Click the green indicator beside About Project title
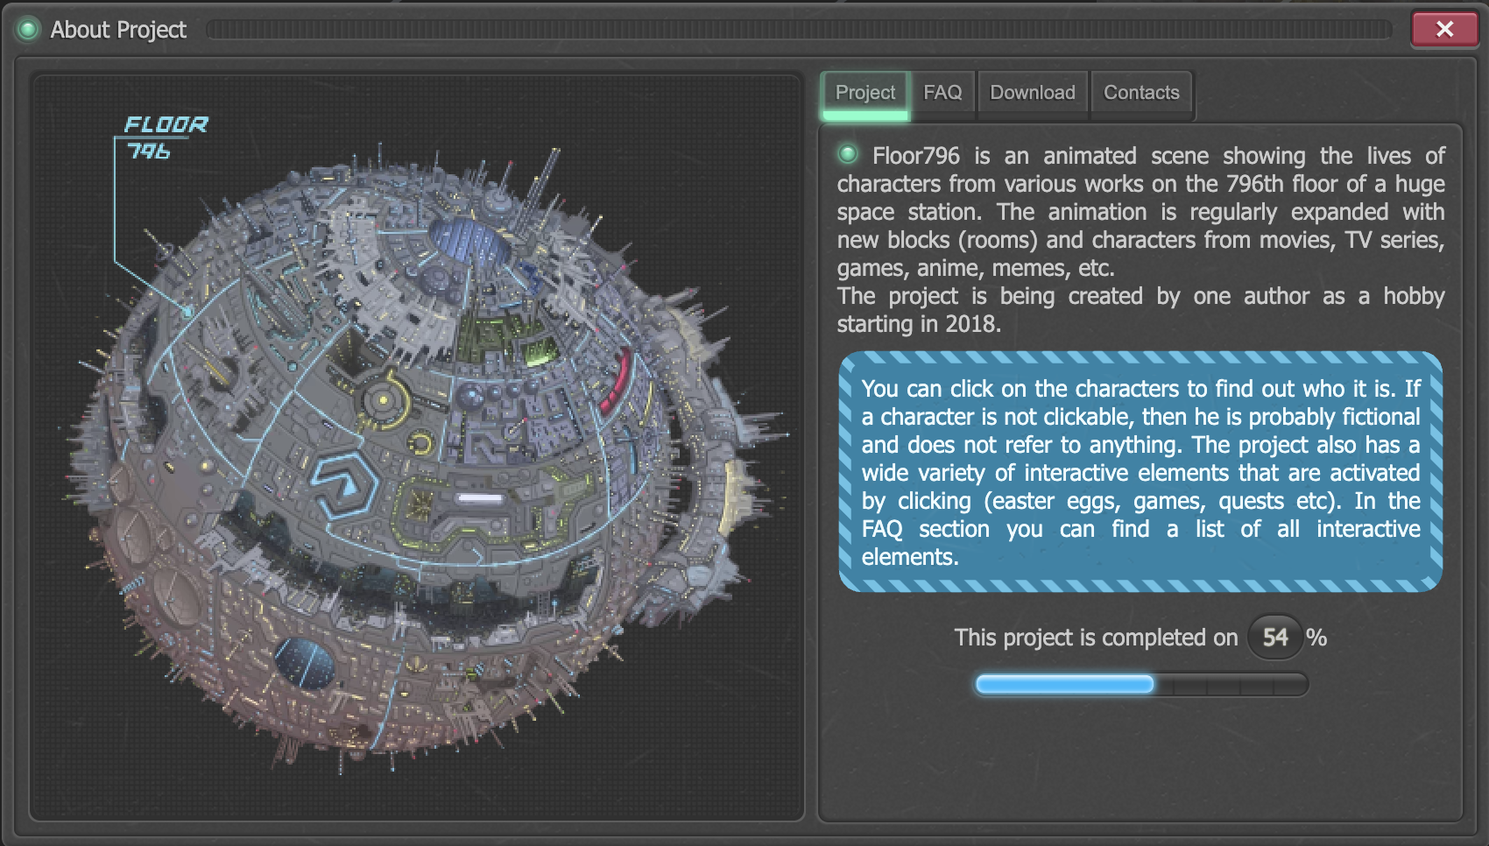Image resolution: width=1489 pixels, height=846 pixels. pyautogui.click(x=28, y=30)
